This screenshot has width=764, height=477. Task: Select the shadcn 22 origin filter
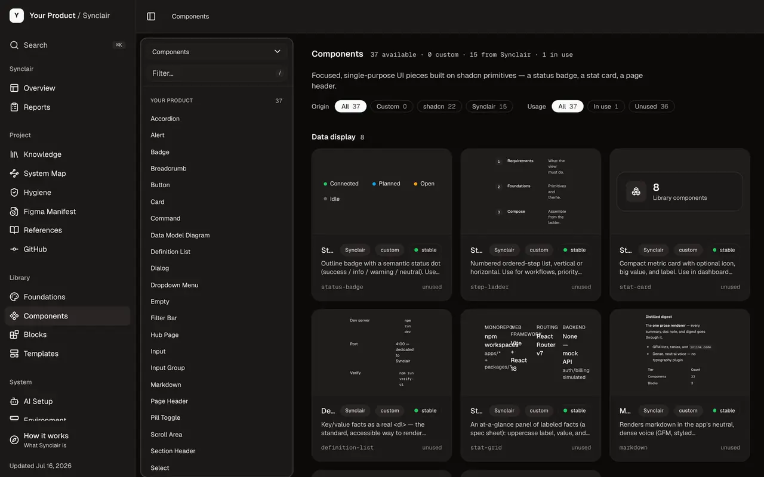[x=439, y=107]
